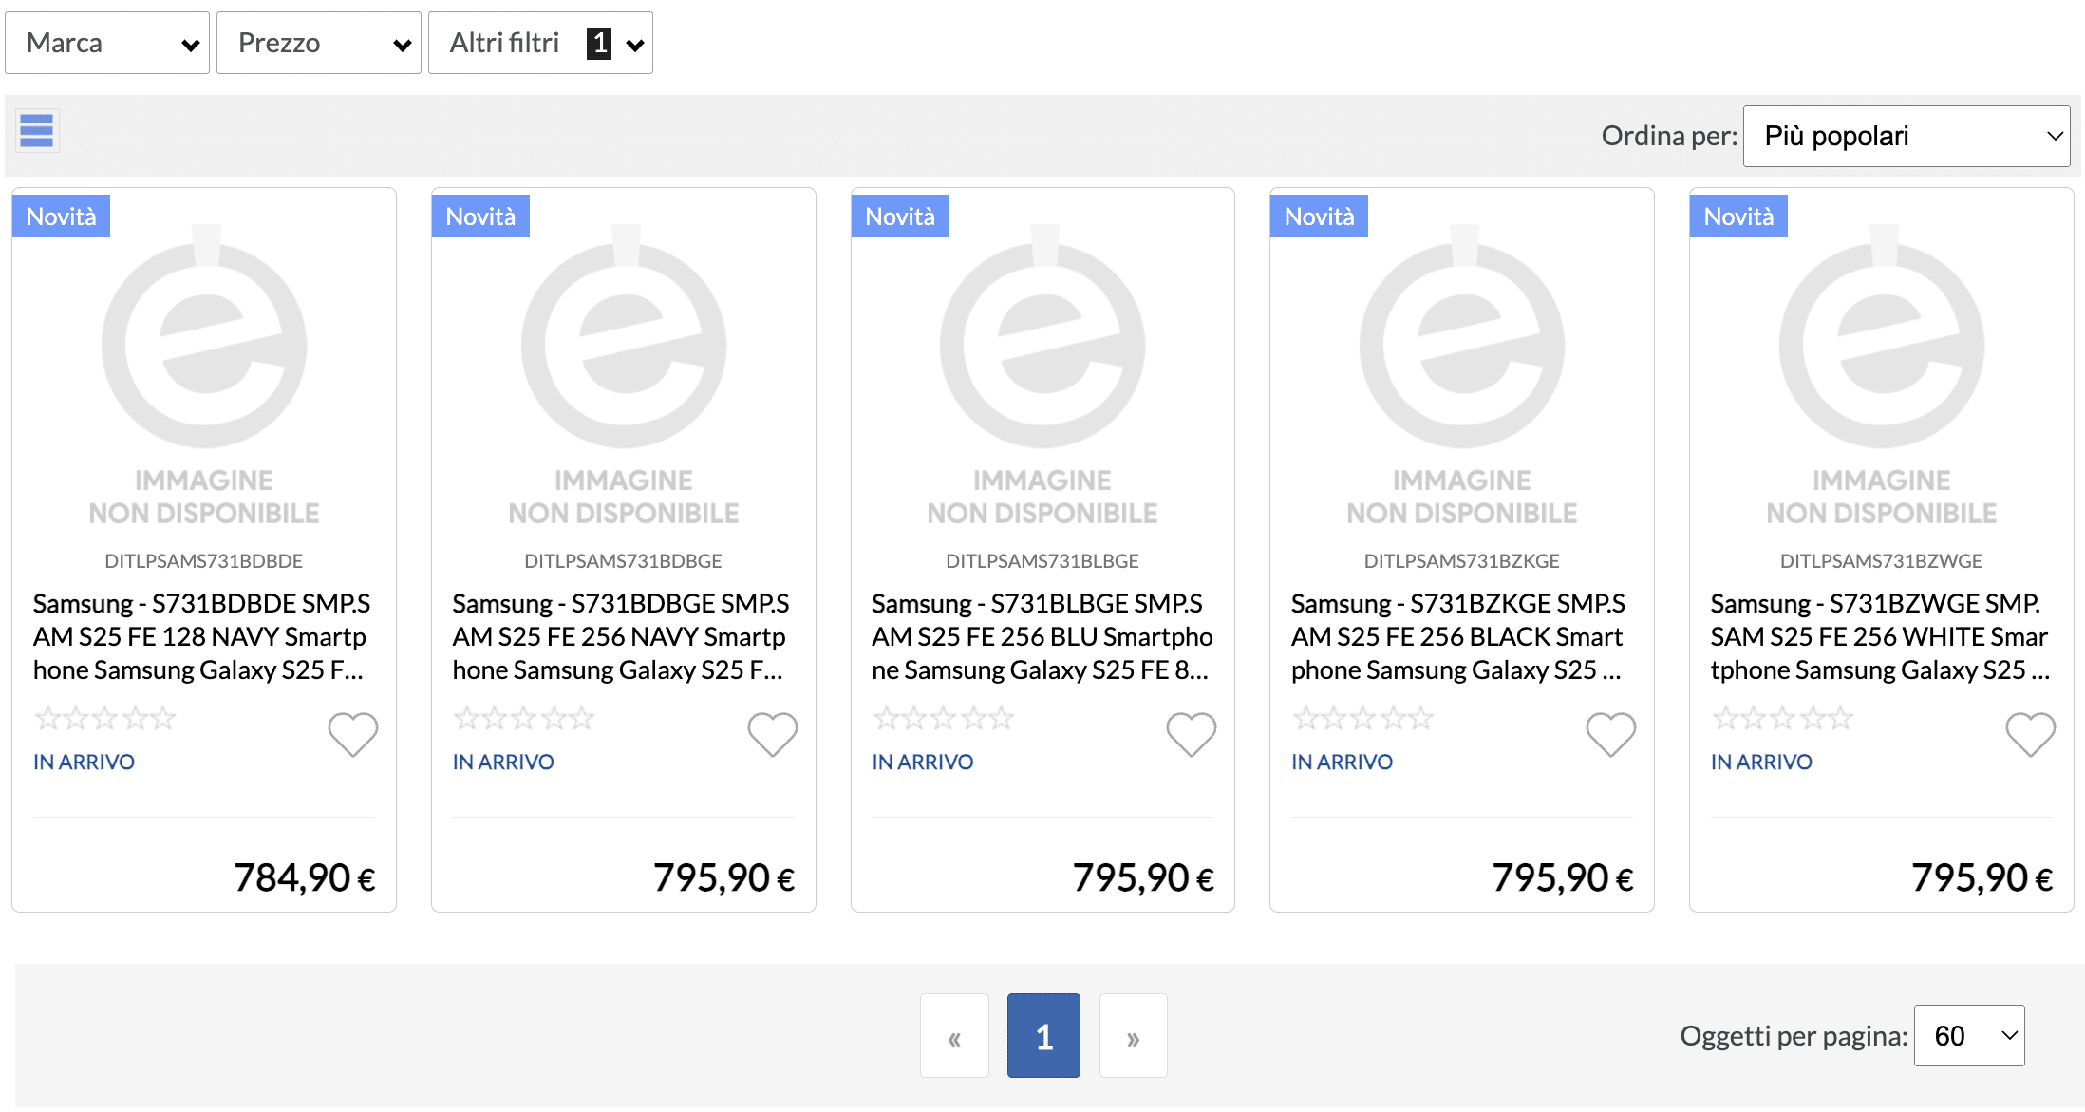Add the S25 FE 256 BLACK to favorites
Viewport: 2085px width, 1112px height.
1610,734
